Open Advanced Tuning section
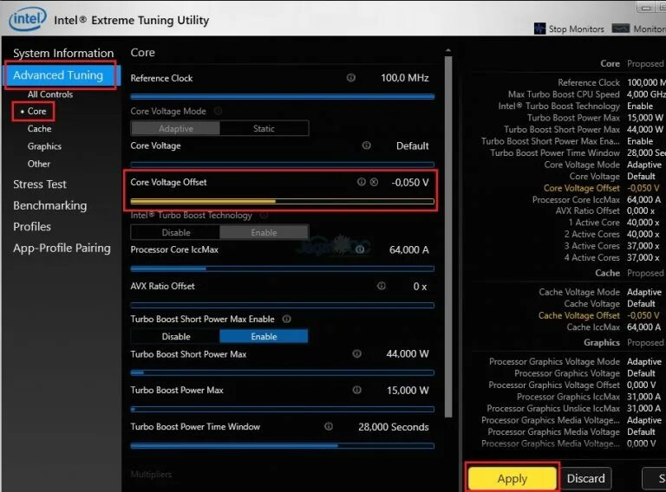This screenshot has width=666, height=492. 62,75
